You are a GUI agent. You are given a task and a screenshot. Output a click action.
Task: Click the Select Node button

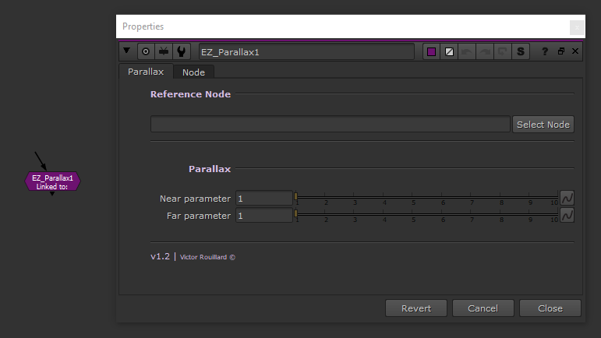(x=543, y=125)
